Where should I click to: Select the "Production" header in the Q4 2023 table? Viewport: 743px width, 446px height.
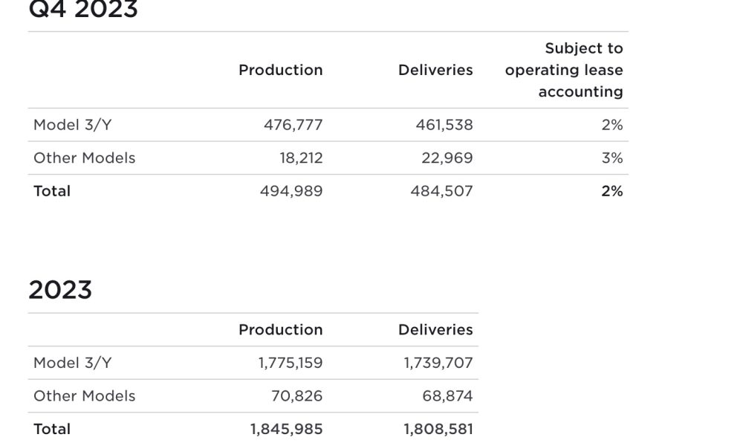click(281, 70)
